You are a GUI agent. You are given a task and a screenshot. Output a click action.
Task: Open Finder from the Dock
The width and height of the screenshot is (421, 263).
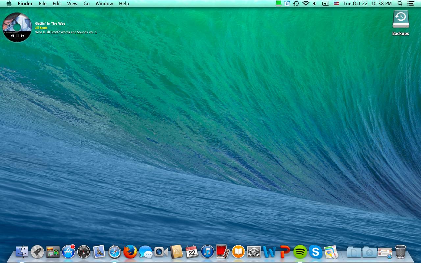coord(22,252)
